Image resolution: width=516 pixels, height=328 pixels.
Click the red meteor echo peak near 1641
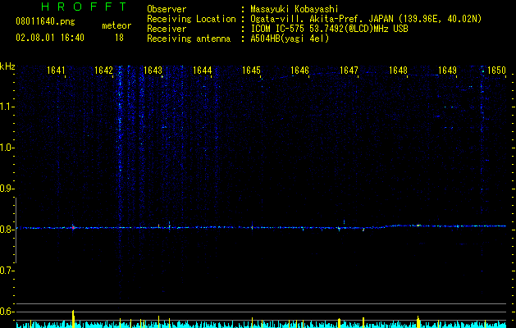coord(73,227)
